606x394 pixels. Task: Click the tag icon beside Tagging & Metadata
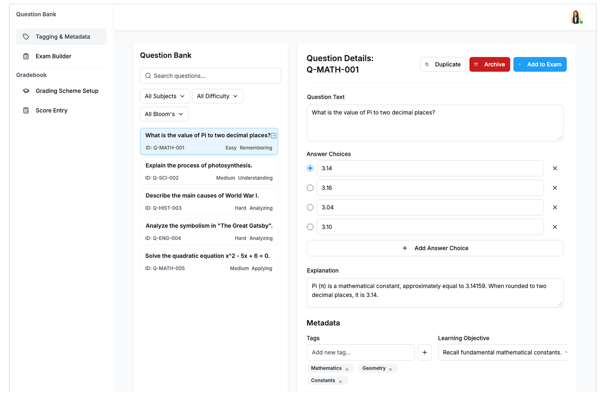click(x=26, y=37)
